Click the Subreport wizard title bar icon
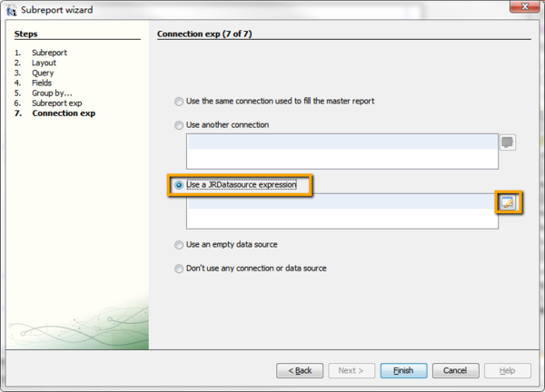 (x=11, y=10)
